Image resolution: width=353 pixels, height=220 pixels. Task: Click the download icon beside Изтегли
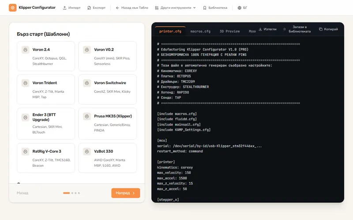point(260,29)
